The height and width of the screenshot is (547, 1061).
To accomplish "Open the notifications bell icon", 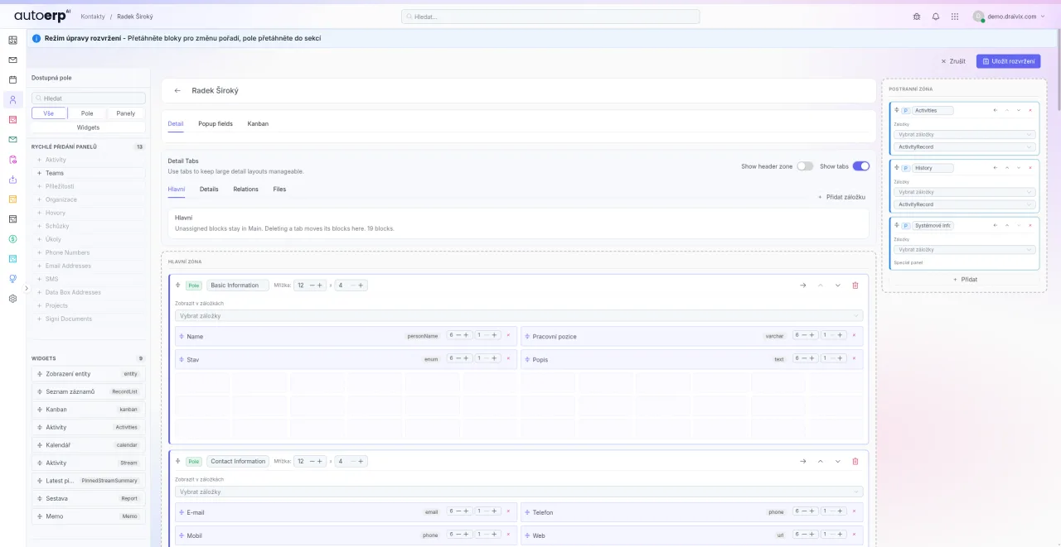I will pos(936,17).
